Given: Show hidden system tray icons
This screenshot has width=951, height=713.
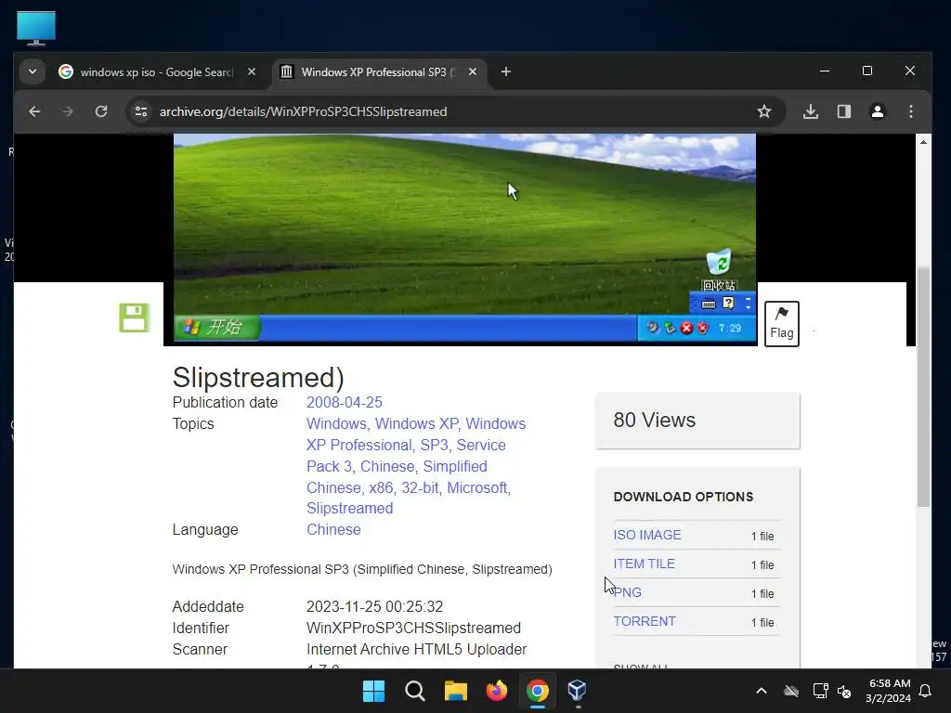Looking at the screenshot, I should [762, 691].
